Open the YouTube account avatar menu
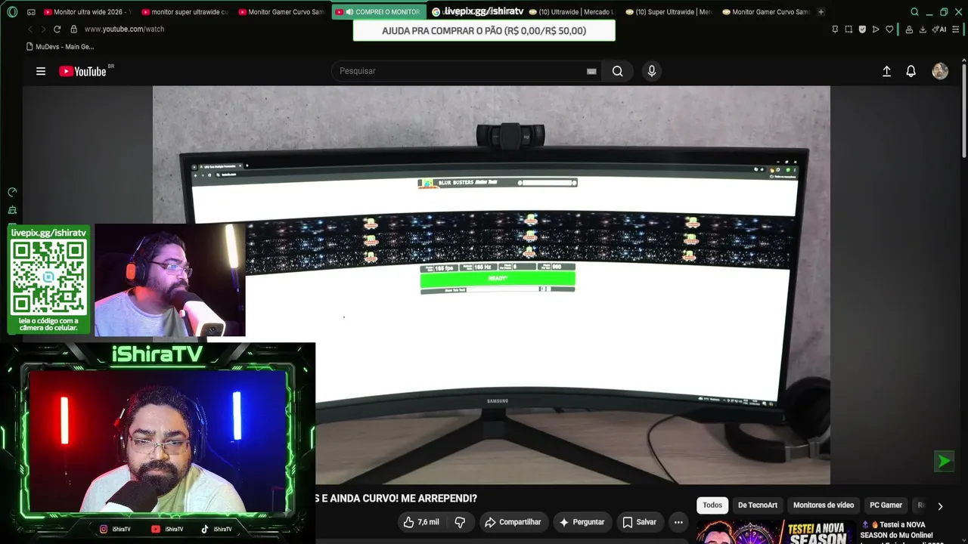This screenshot has width=968, height=544. click(940, 71)
